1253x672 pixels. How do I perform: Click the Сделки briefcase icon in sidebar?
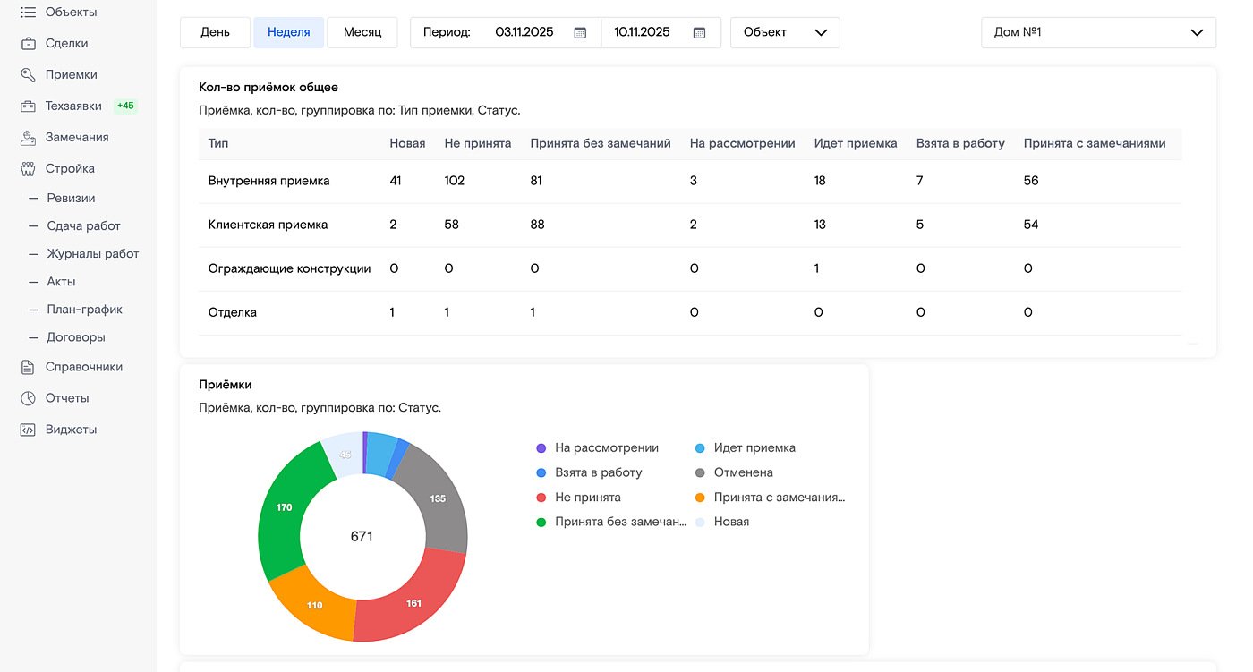(28, 43)
